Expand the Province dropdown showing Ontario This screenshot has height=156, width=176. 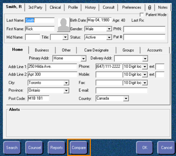[66, 91]
